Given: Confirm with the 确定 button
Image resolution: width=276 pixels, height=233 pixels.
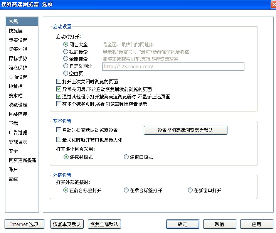Looking at the screenshot, I should pos(183,224).
